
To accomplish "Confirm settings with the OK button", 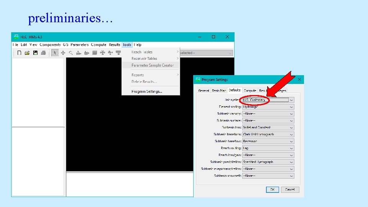I will pyautogui.click(x=272, y=190).
